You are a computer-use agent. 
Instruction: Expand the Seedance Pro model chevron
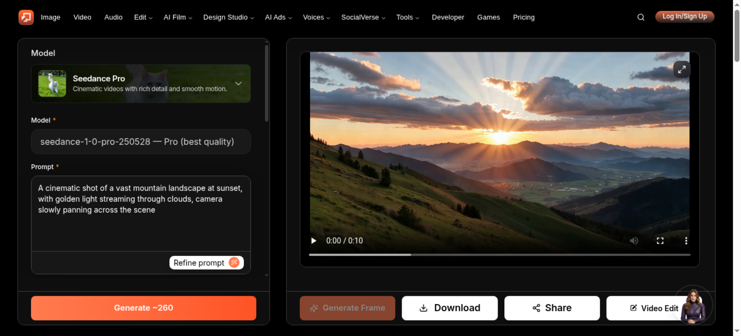click(x=238, y=84)
